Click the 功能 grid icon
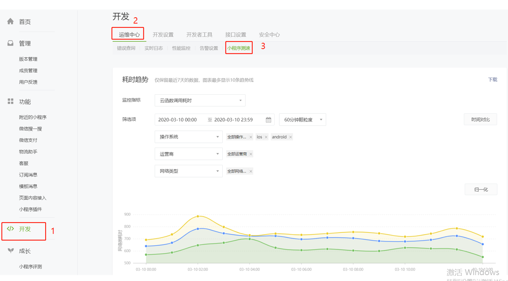Viewport: 508px width, 281px height. click(11, 102)
